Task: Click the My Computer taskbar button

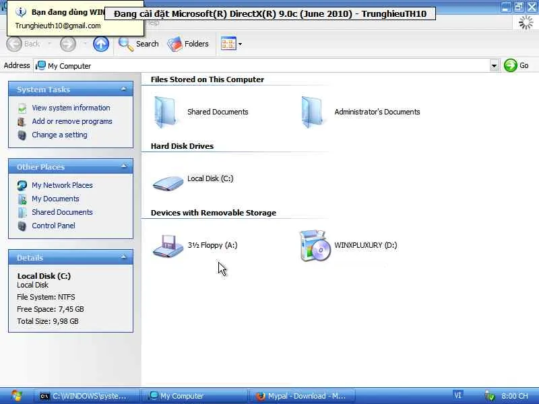Action: [195, 396]
